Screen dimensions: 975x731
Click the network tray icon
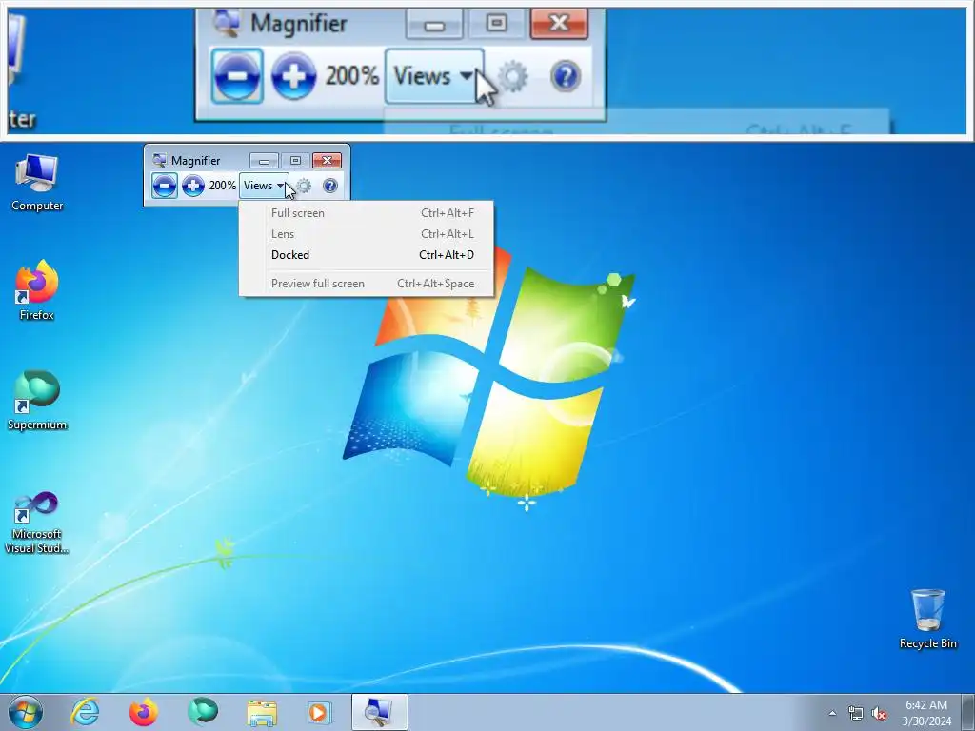click(856, 713)
